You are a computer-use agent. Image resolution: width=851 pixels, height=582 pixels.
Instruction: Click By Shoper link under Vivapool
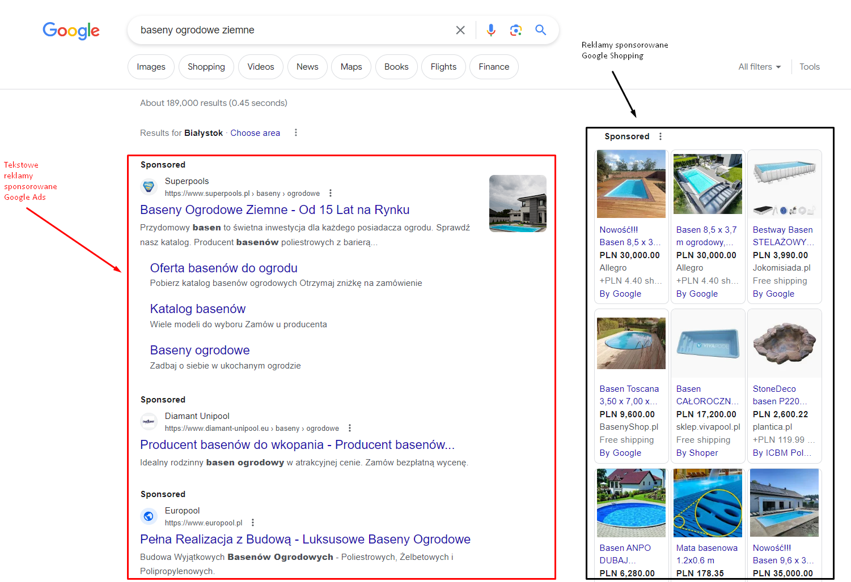click(697, 453)
